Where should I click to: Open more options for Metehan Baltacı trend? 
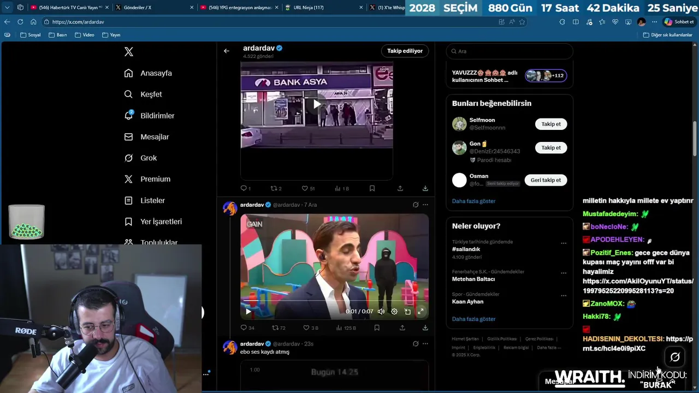point(564,273)
